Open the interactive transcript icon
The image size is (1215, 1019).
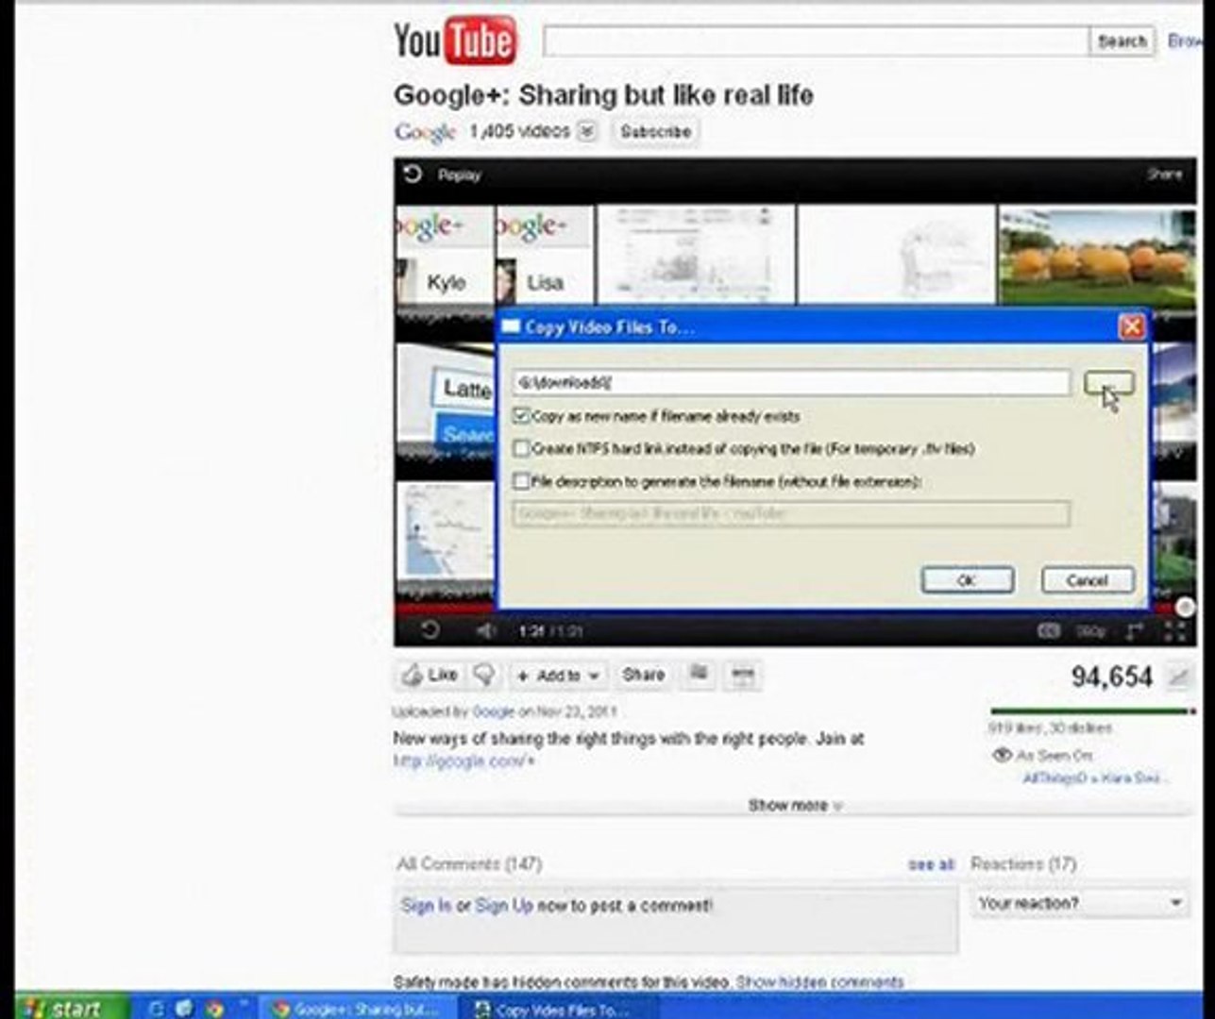tap(743, 674)
